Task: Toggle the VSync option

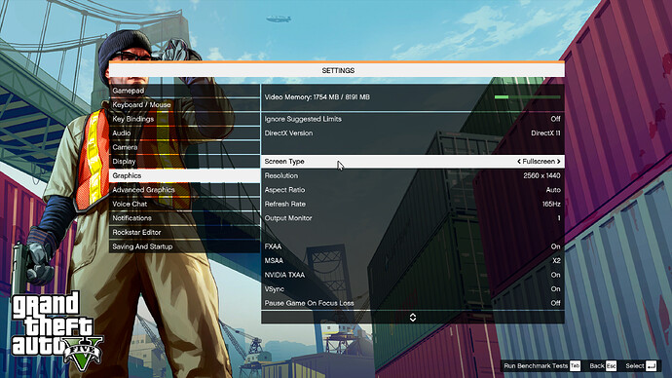Action: [x=413, y=288]
